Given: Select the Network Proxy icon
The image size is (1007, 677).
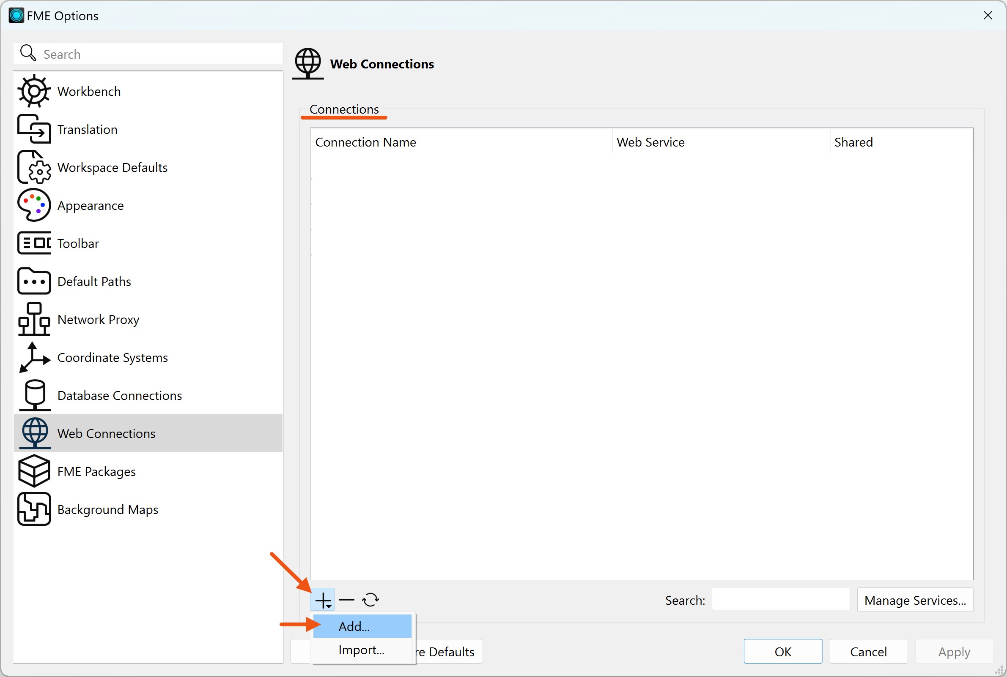Looking at the screenshot, I should pyautogui.click(x=34, y=319).
